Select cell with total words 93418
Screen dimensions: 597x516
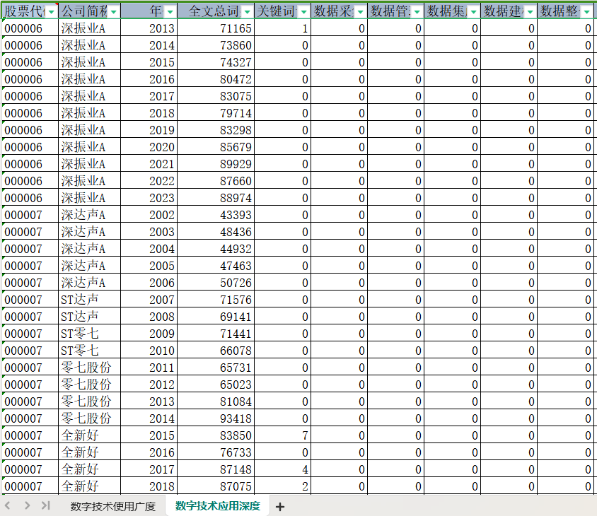pos(216,418)
